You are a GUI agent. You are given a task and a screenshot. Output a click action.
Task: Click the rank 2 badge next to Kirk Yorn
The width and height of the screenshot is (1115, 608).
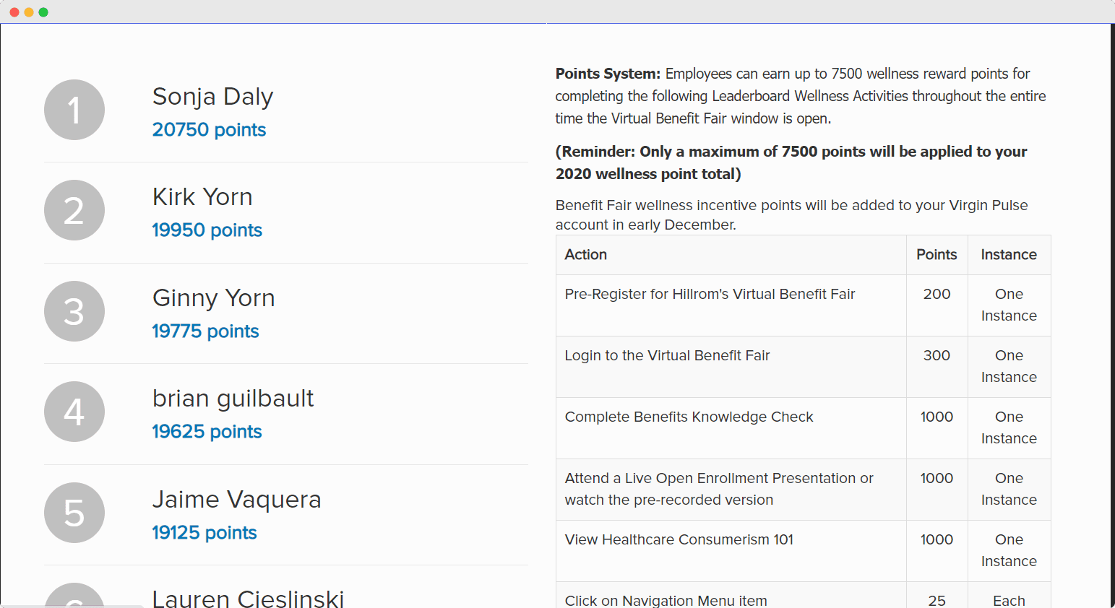tap(74, 210)
